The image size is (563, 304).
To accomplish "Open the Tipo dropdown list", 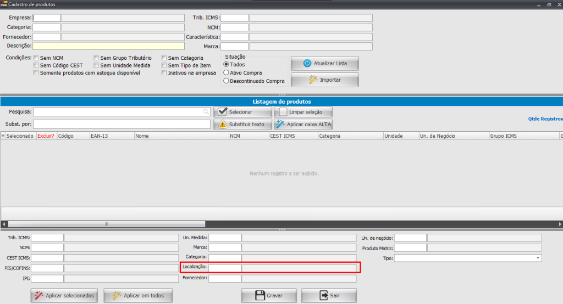I will point(537,258).
